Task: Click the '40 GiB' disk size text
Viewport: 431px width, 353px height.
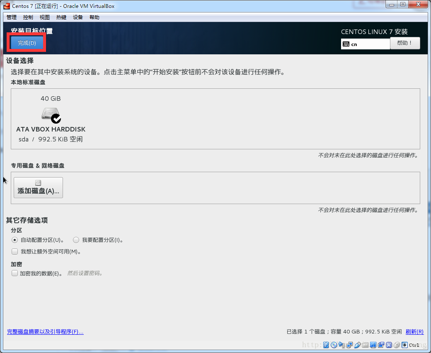Action: click(51, 98)
